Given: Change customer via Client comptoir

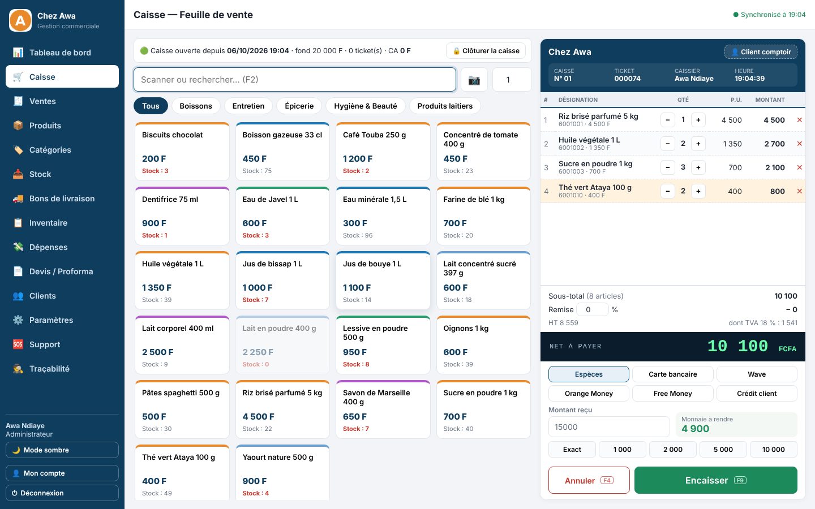Looking at the screenshot, I should [x=761, y=52].
